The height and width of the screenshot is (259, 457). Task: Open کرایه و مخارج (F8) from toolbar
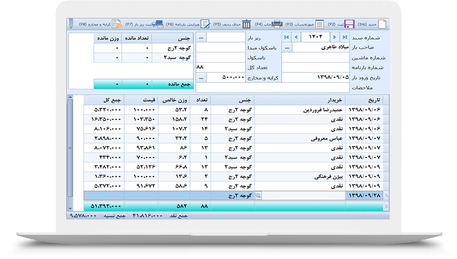point(117,24)
